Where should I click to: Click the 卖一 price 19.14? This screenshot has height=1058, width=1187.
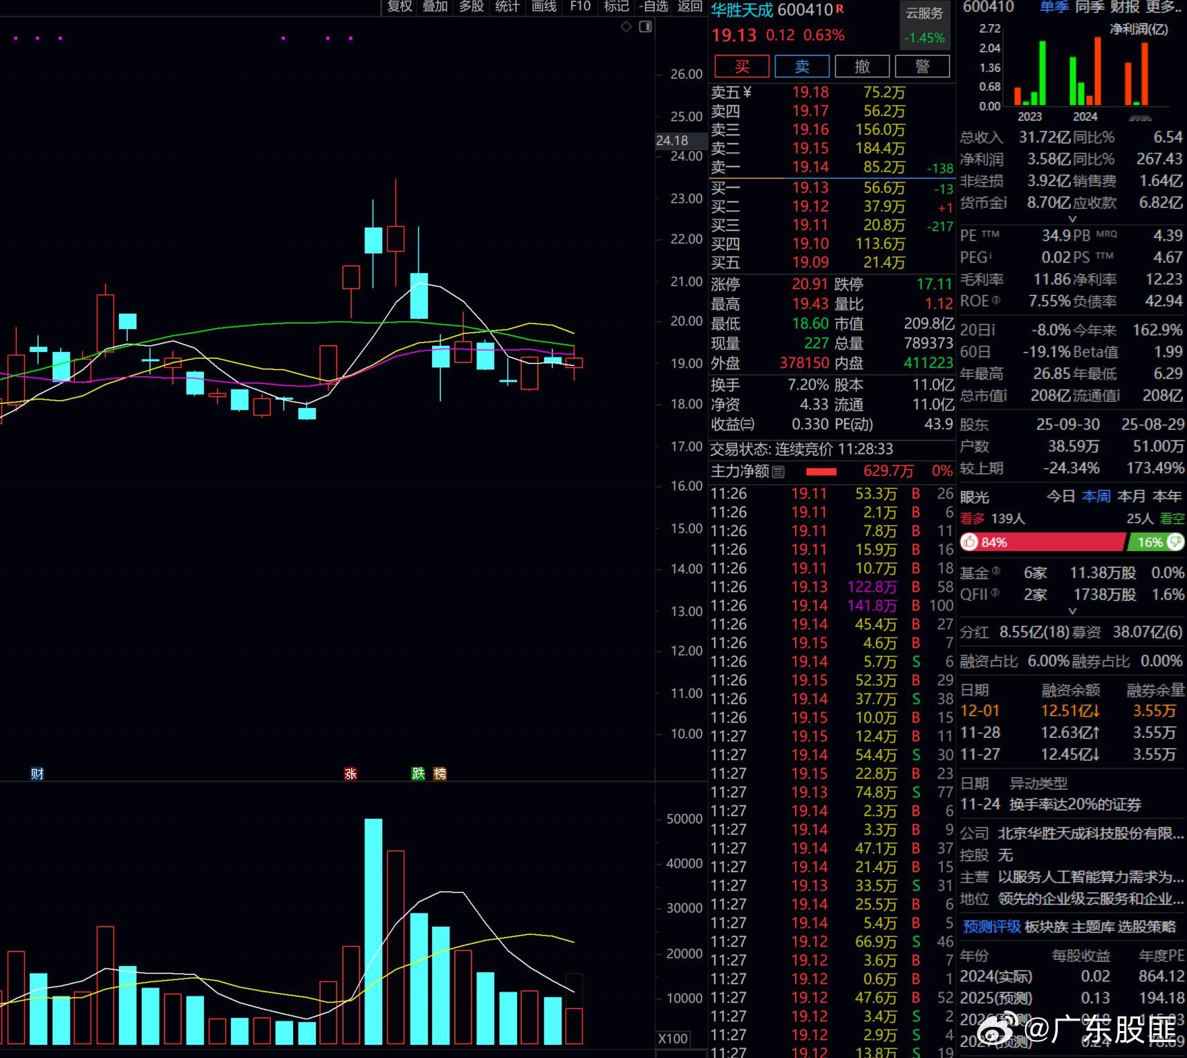click(810, 167)
